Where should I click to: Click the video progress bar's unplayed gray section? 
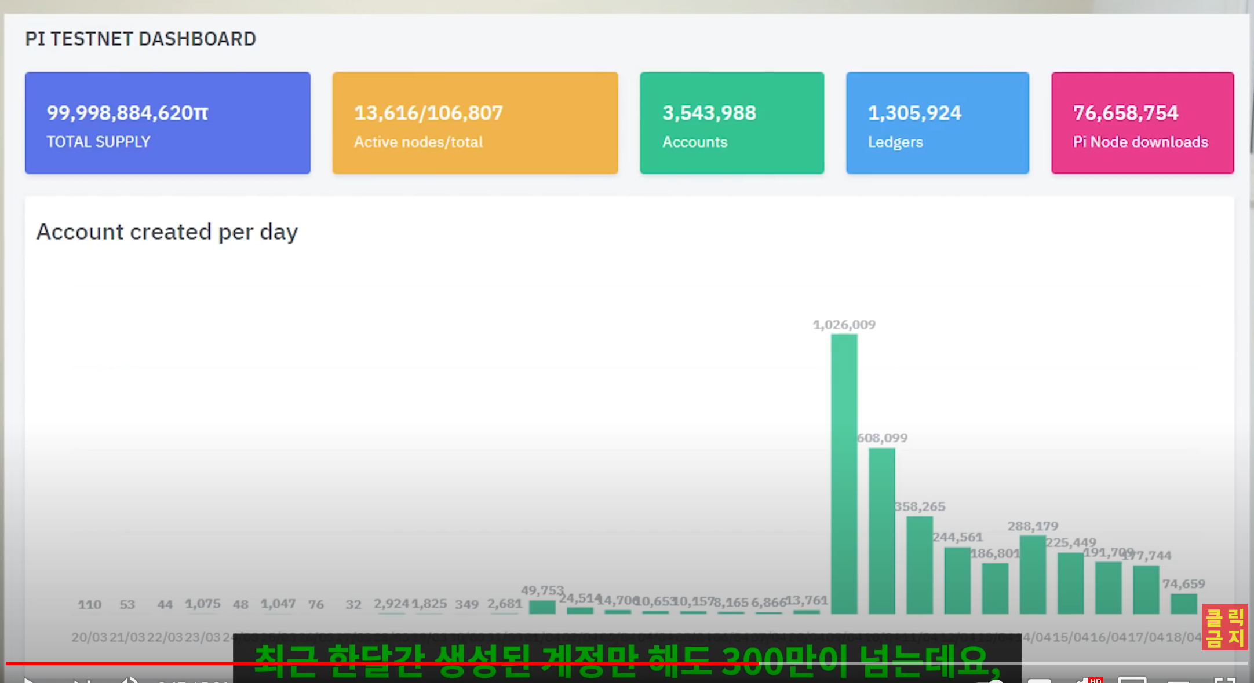1003,663
